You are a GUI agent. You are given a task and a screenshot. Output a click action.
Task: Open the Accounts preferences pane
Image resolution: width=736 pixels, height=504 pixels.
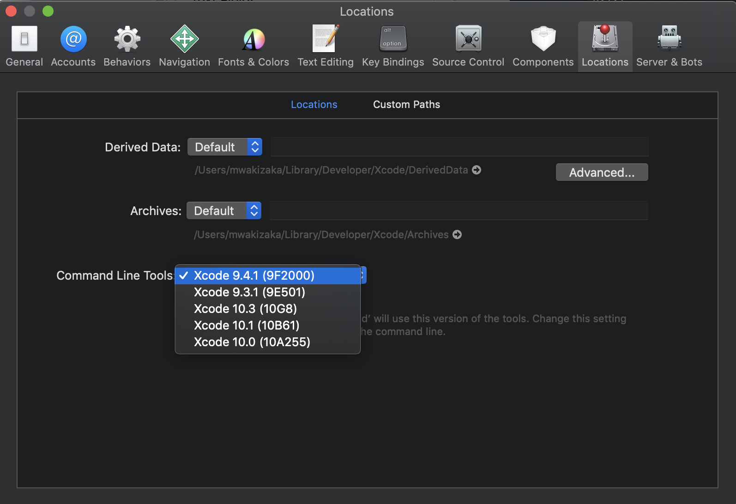(x=73, y=46)
